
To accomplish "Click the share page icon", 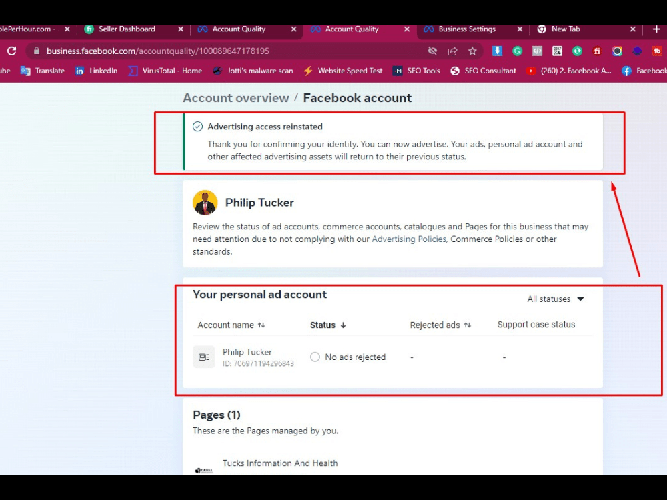I will [x=452, y=51].
